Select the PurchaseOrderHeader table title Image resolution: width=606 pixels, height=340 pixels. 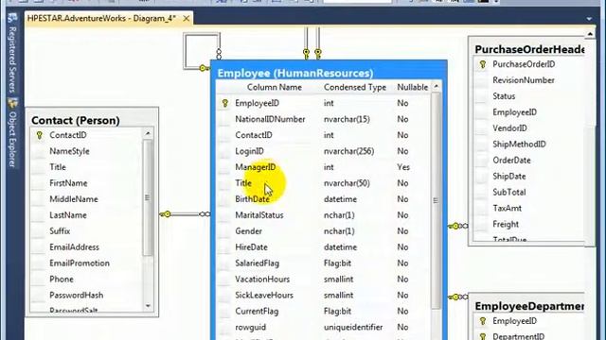pyautogui.click(x=529, y=49)
